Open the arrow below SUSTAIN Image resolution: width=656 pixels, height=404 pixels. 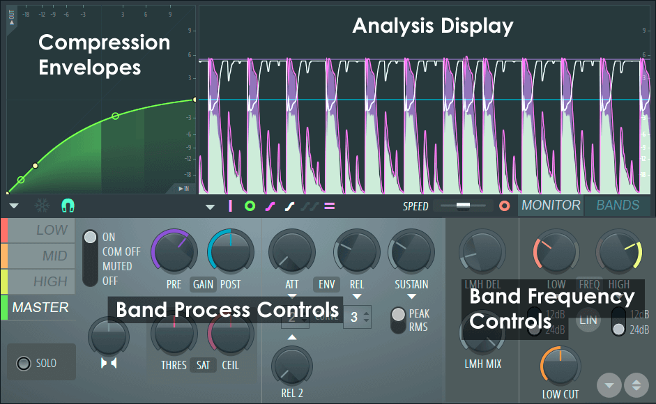412,297
